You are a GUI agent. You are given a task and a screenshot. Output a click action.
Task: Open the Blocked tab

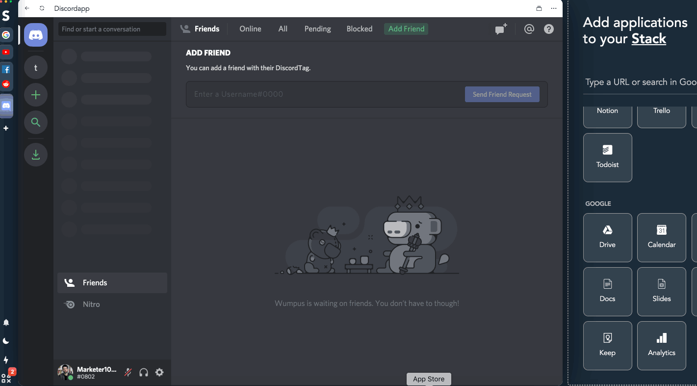[359, 29]
